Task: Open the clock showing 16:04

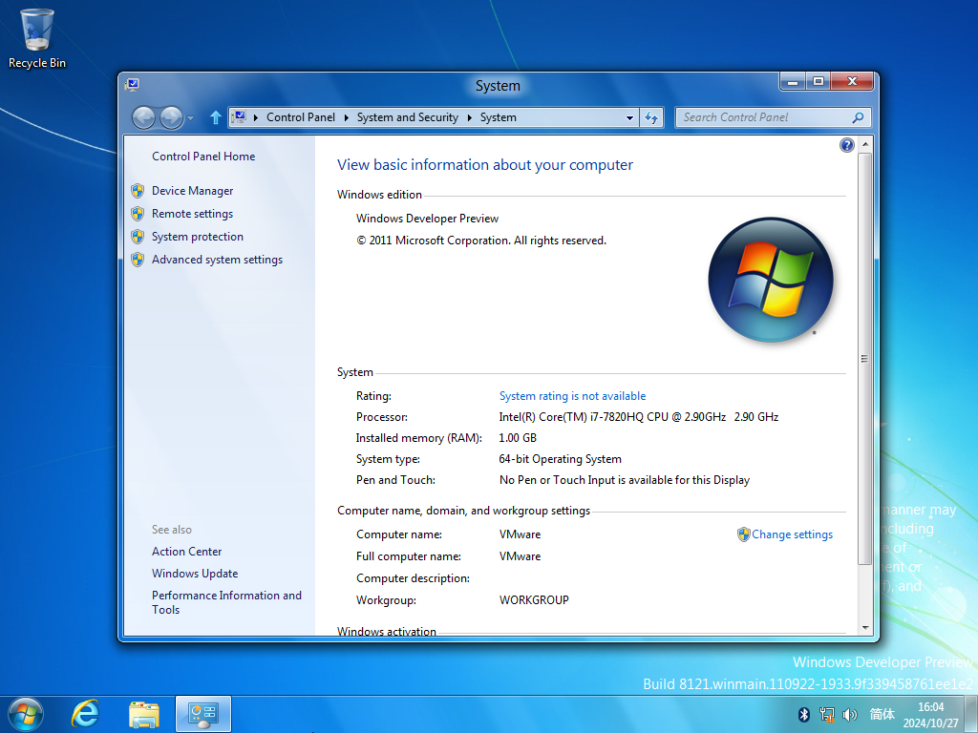Action: coord(930,715)
